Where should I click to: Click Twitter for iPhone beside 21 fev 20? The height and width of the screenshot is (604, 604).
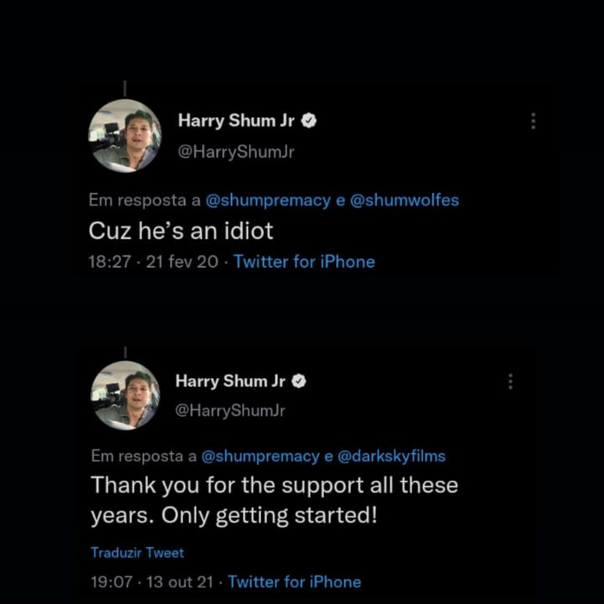[x=304, y=262]
